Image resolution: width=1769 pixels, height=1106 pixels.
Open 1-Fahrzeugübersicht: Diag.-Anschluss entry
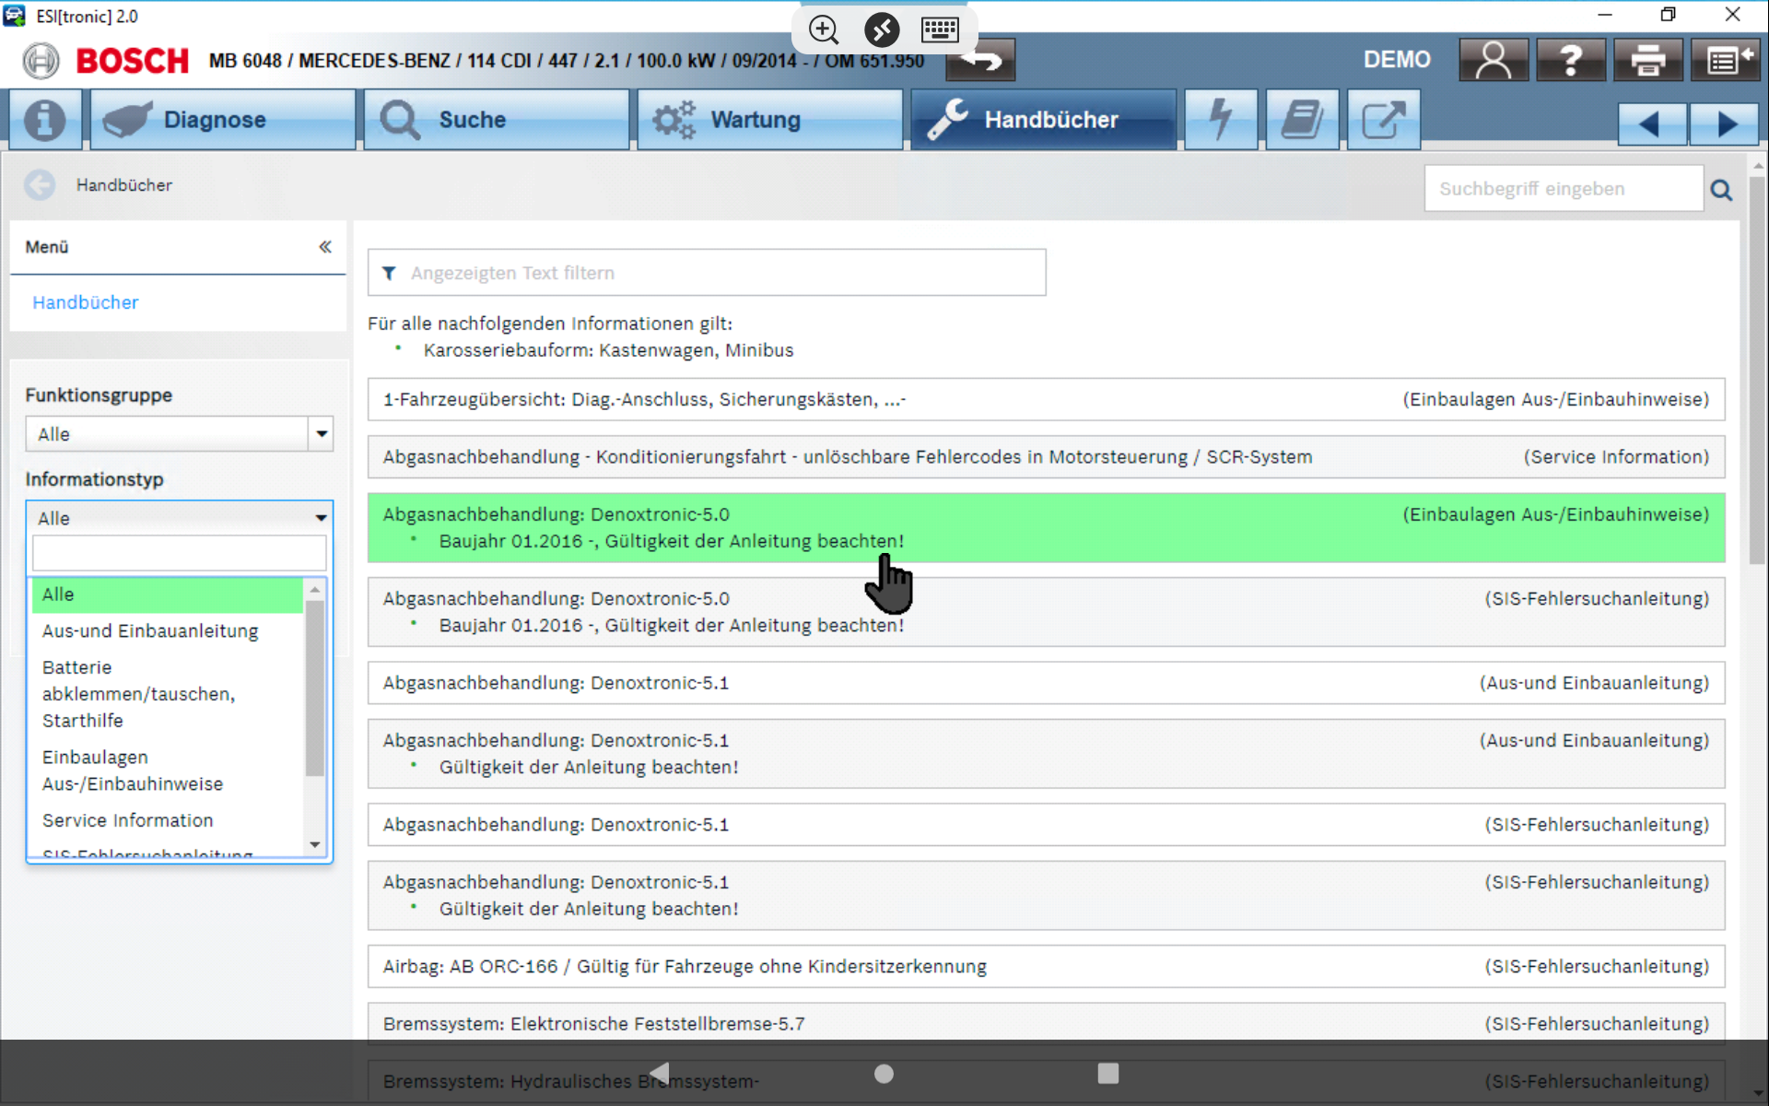1046,400
